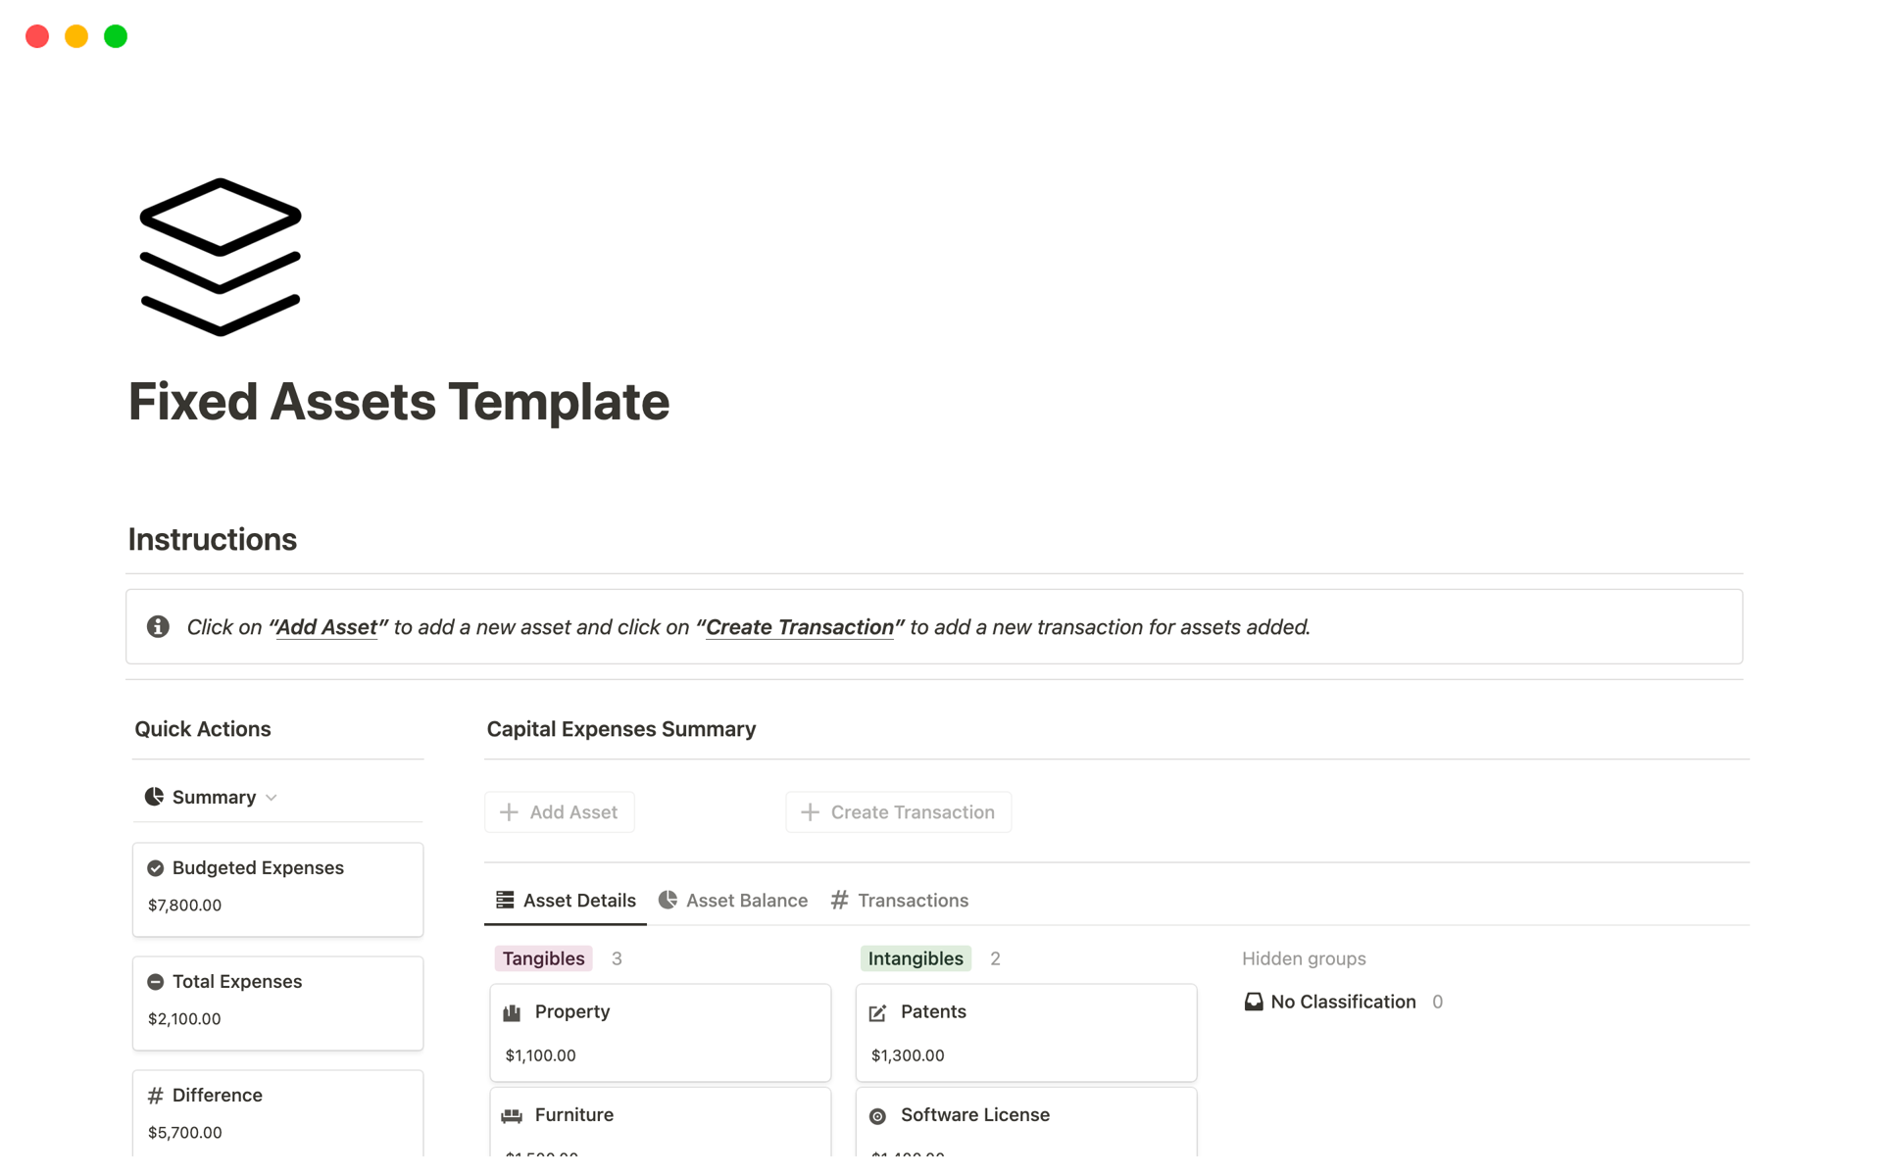Click the Create Transaction button
1882x1176 pixels.
[900, 811]
